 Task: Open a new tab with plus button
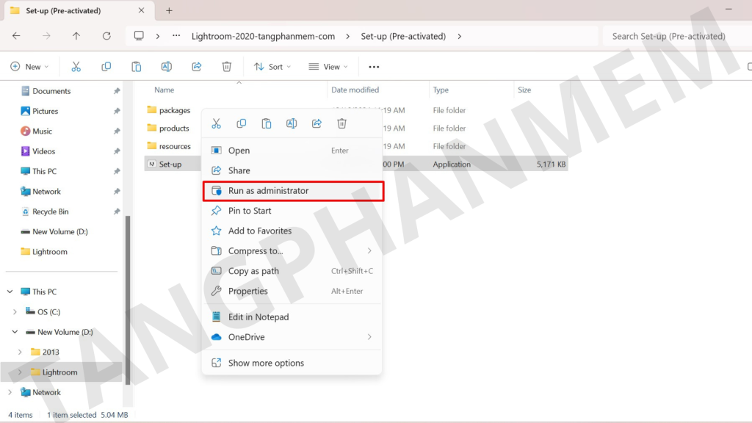[x=169, y=10]
